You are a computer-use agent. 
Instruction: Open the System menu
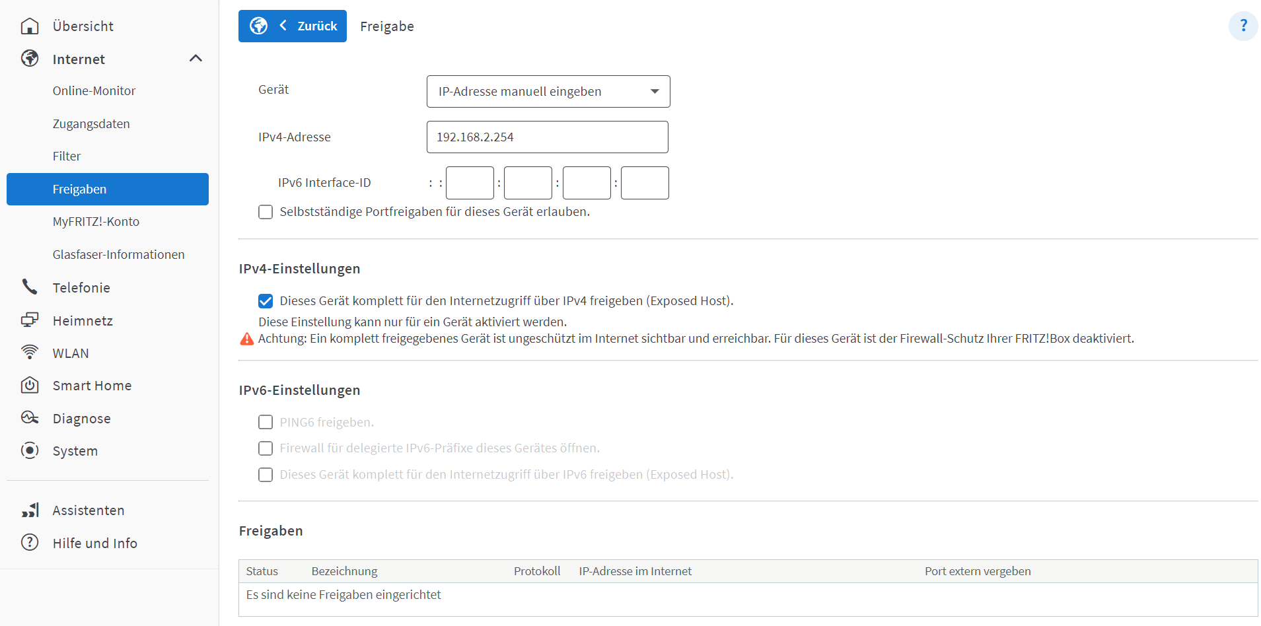pyautogui.click(x=75, y=450)
